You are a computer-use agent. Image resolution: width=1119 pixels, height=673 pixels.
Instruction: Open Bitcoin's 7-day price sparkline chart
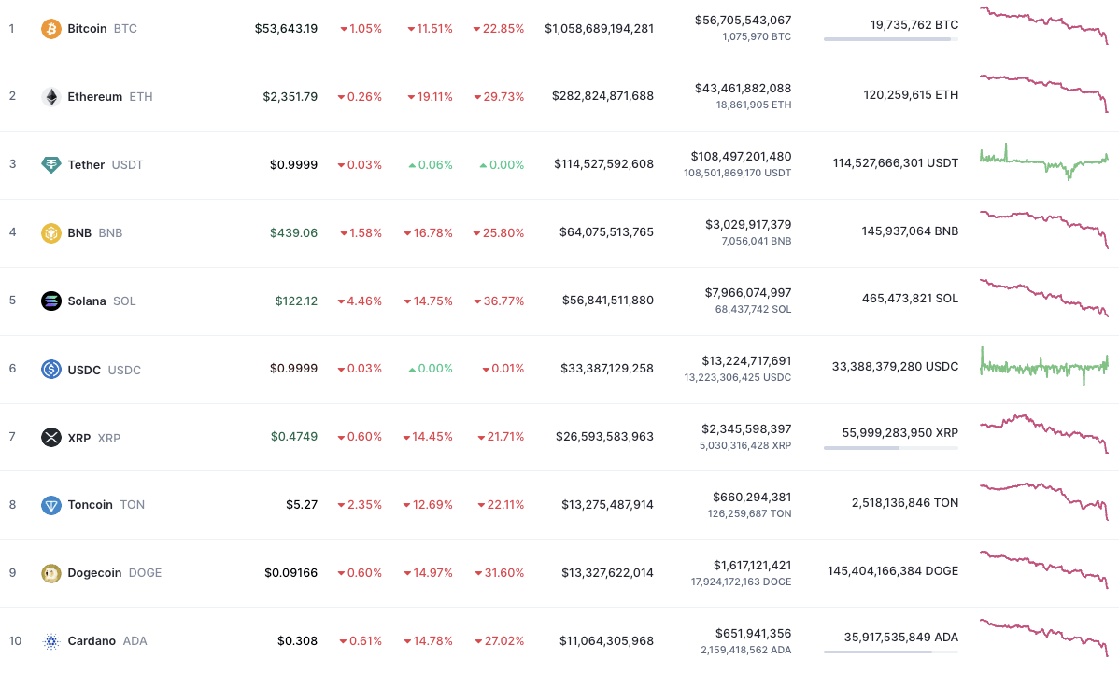coord(1044,25)
